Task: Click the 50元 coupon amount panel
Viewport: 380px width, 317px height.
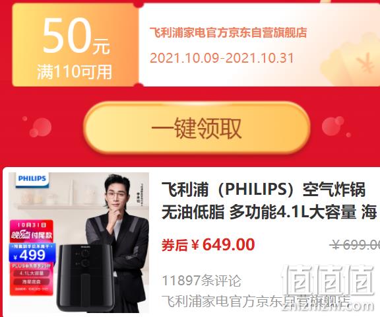Action: (75, 45)
